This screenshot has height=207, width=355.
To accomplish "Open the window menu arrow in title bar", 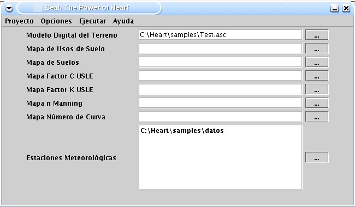I will point(9,8).
